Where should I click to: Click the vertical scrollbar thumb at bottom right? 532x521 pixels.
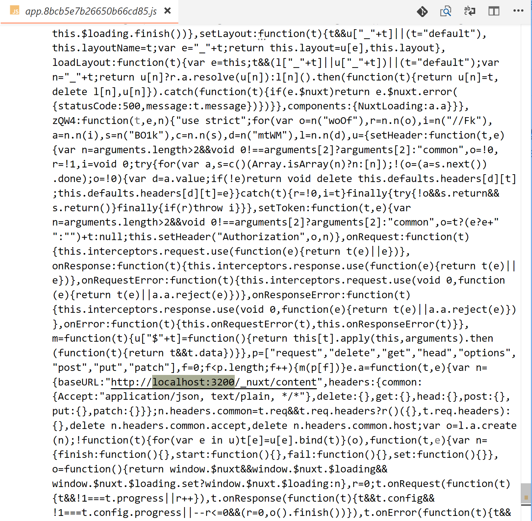pyautogui.click(x=526, y=492)
